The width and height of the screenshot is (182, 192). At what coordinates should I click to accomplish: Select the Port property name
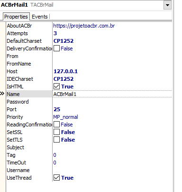(x=11, y=109)
